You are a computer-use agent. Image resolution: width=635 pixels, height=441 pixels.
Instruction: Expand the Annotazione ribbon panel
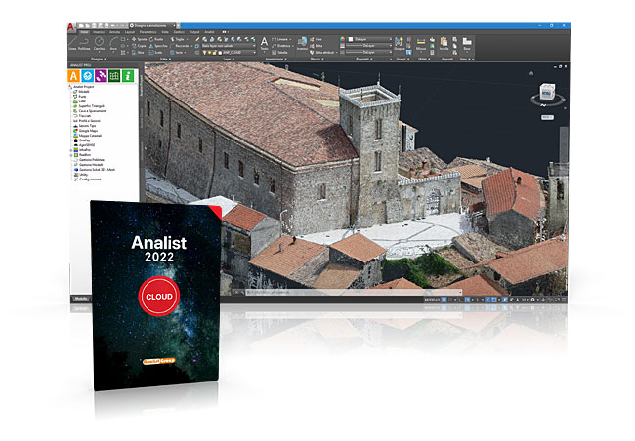[275, 60]
